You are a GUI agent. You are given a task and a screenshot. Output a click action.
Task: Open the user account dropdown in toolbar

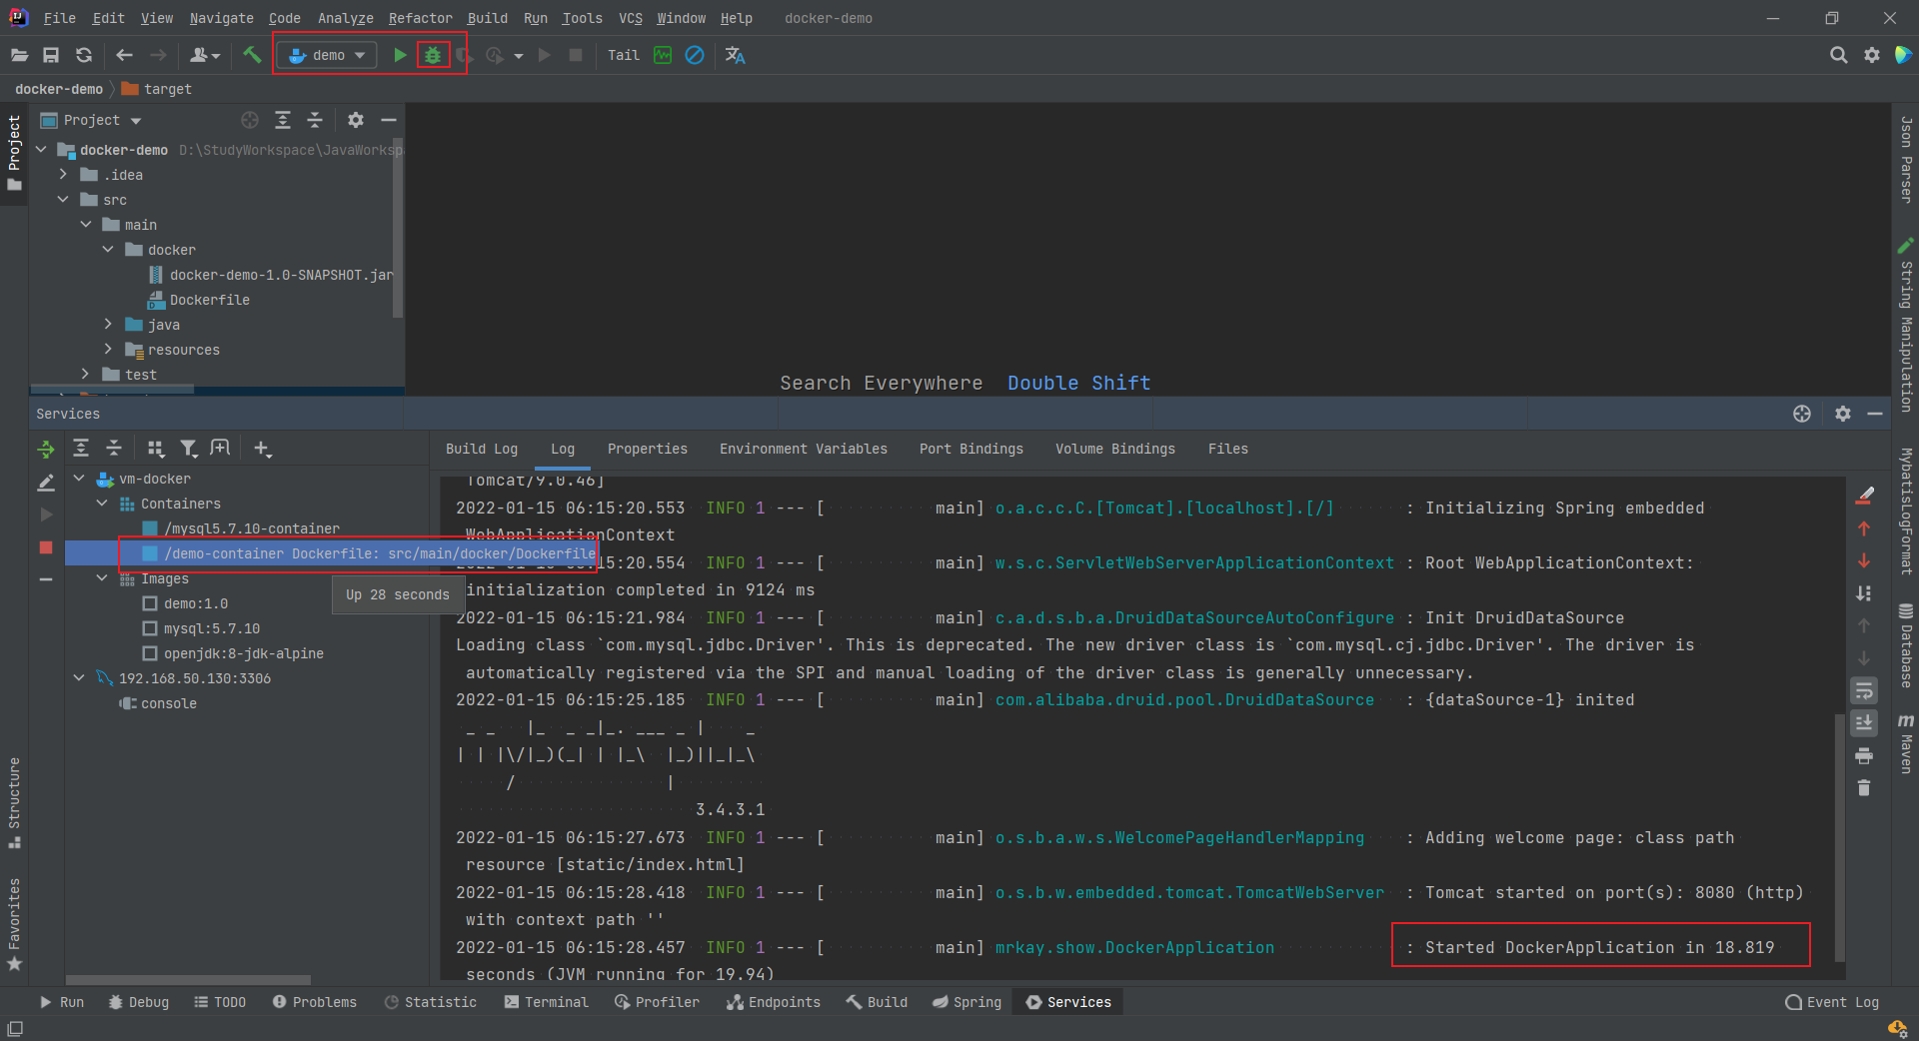pyautogui.click(x=205, y=55)
